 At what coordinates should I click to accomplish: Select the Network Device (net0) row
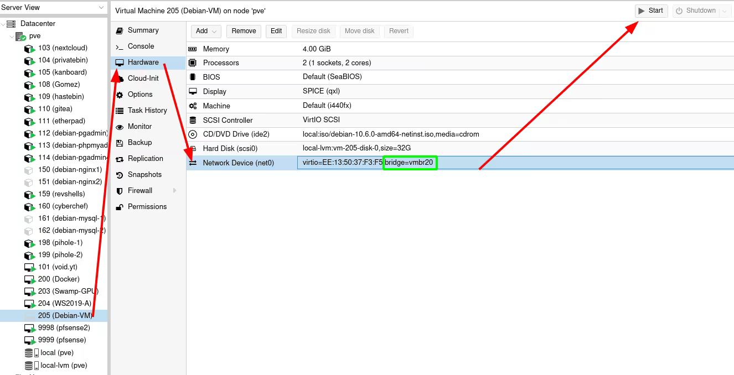click(x=460, y=163)
